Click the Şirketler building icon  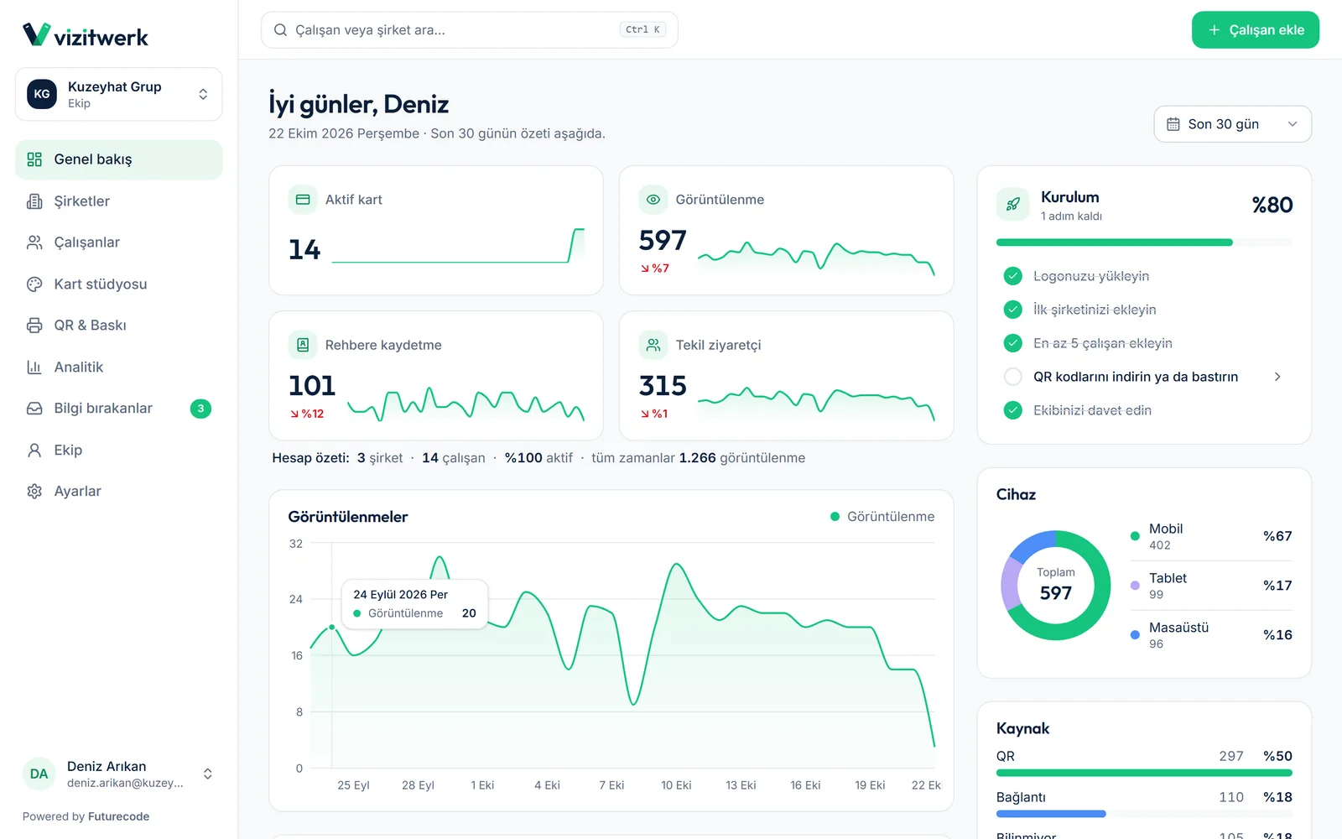[x=34, y=201]
